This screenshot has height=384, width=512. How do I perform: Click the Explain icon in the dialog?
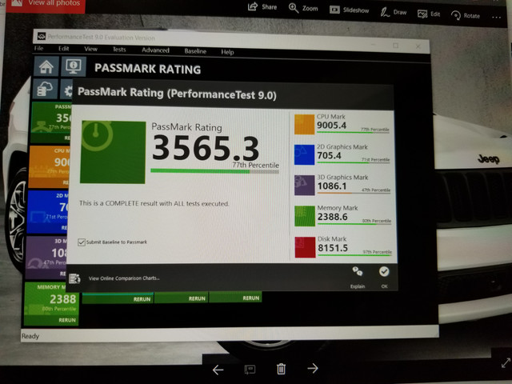point(358,271)
